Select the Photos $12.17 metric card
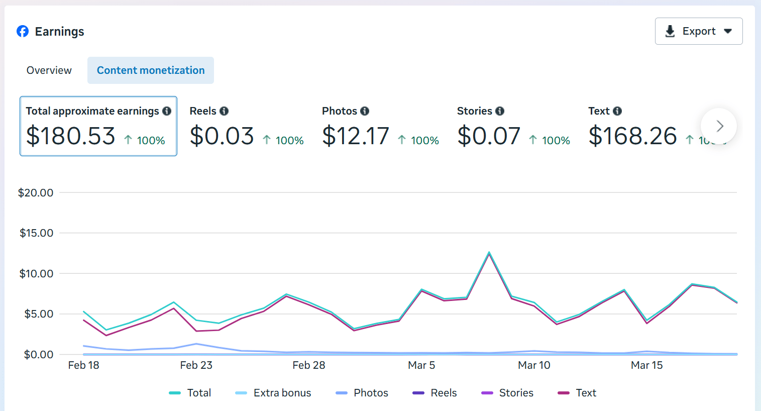 380,126
